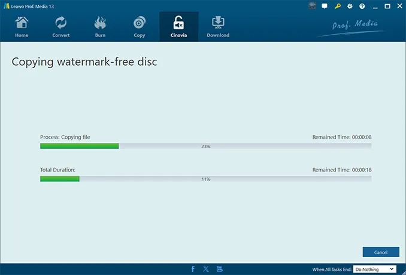406x275 pixels.
Task: Open the Copy module
Action: 140,27
